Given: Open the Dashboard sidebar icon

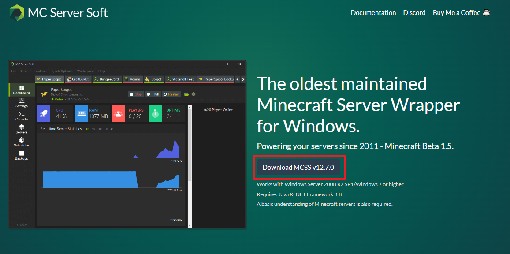Looking at the screenshot, I should 21,90.
